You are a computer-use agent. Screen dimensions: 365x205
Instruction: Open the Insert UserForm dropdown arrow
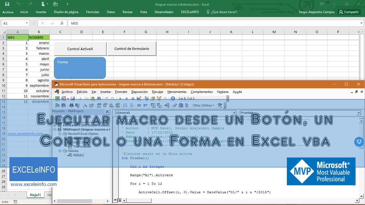68,99
